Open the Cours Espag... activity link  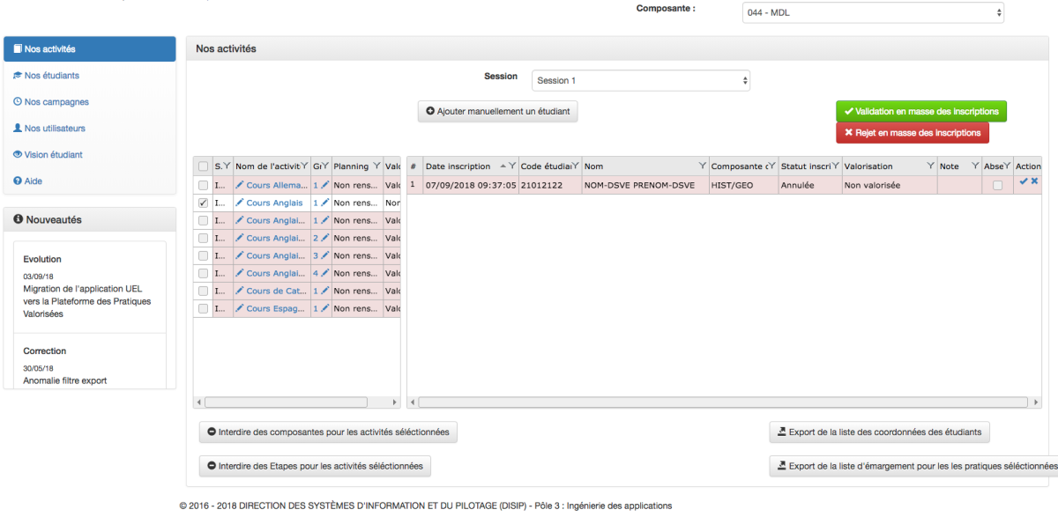point(275,308)
